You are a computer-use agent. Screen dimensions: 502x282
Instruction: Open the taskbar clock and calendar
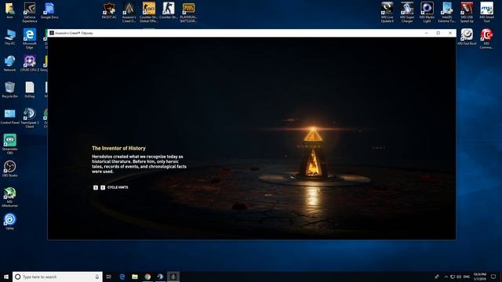click(479, 277)
